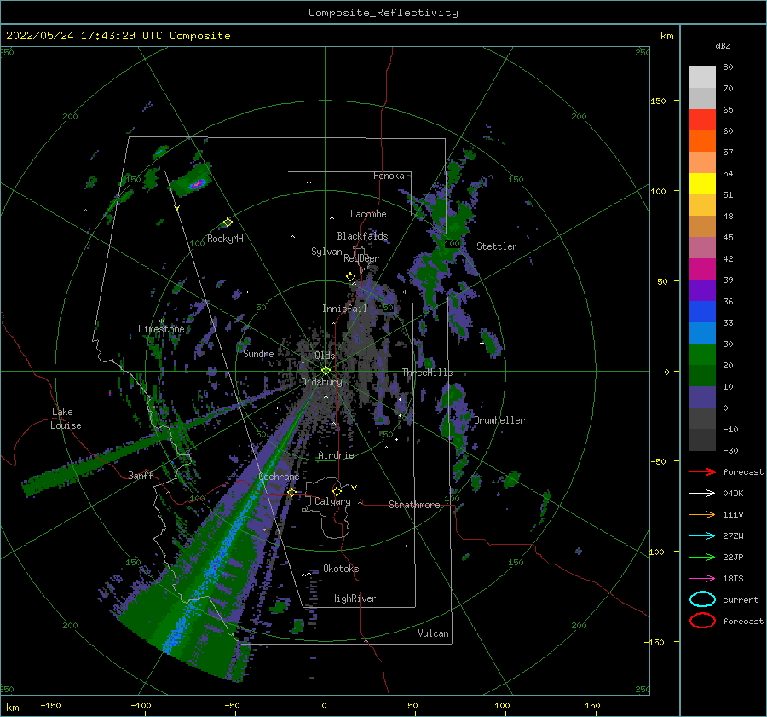Click the magenta 18TS arrow icon
This screenshot has height=717, width=767.
pos(702,579)
